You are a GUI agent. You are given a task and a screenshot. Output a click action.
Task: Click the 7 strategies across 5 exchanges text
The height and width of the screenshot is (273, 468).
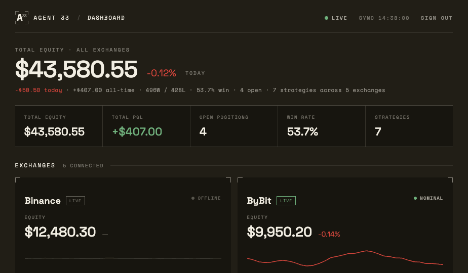click(x=329, y=90)
